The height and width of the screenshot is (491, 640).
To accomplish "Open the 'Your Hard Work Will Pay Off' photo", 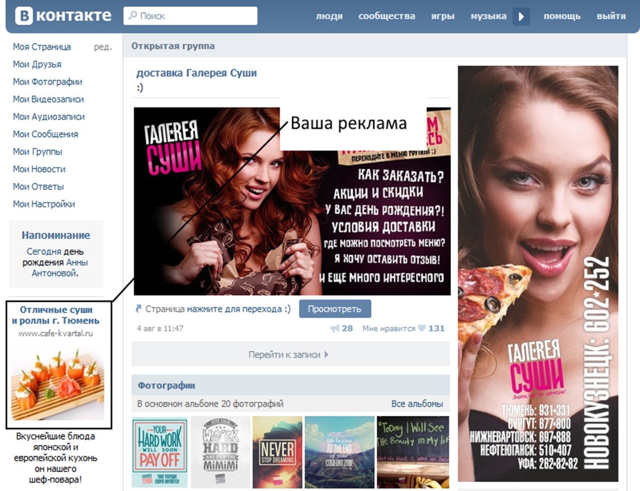I will [x=159, y=452].
